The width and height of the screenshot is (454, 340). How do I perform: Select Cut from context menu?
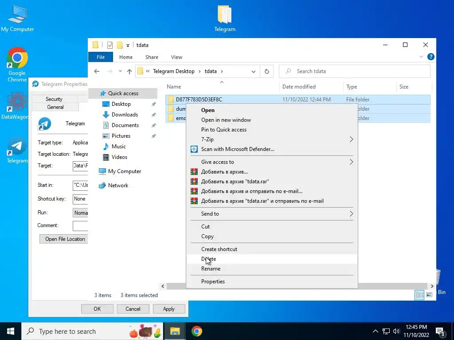click(272, 226)
